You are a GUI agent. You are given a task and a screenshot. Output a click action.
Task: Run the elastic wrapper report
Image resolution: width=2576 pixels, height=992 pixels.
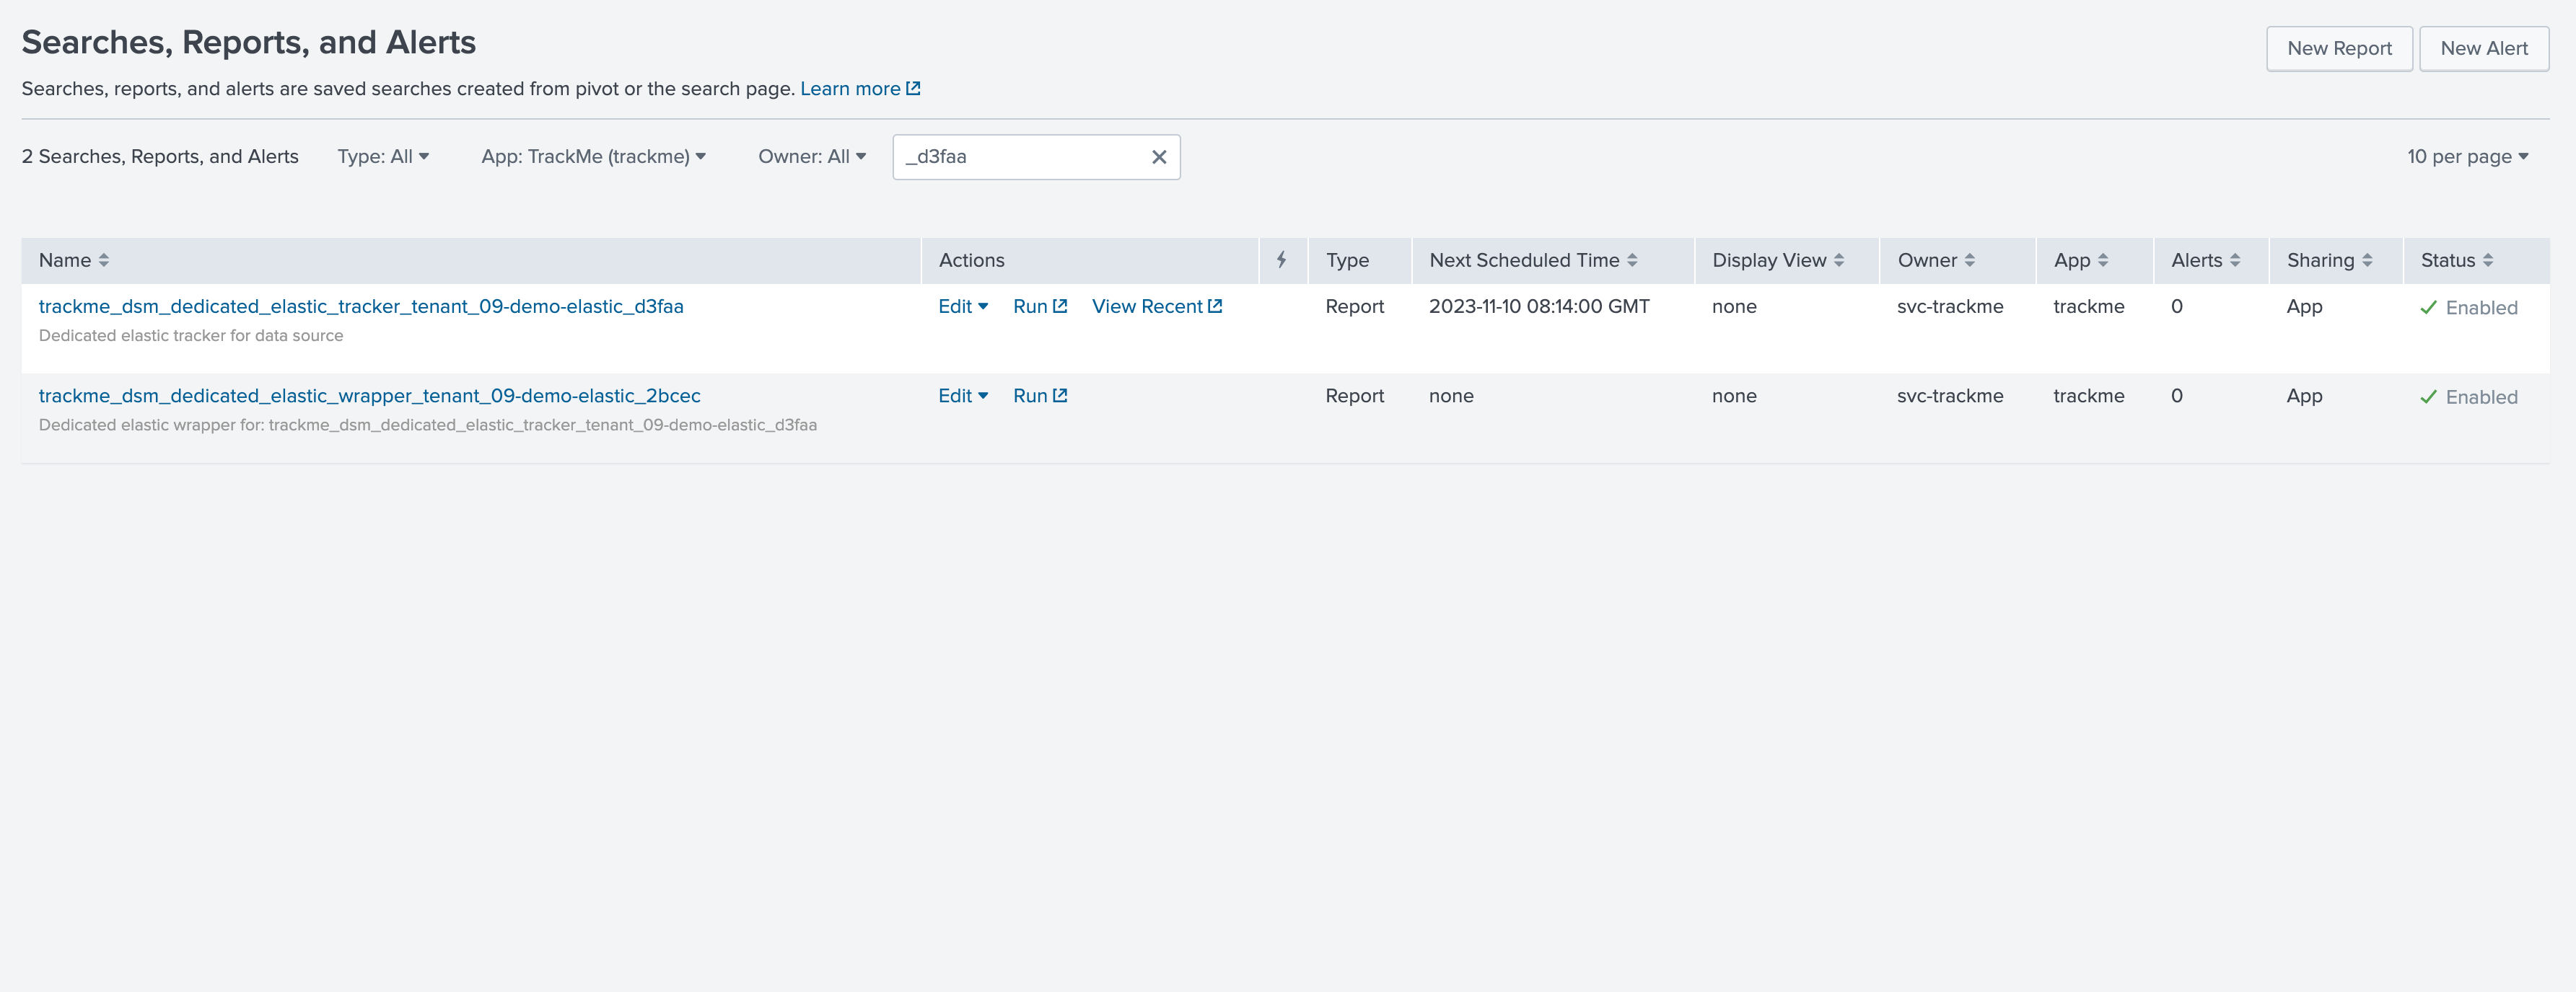click(x=1040, y=397)
